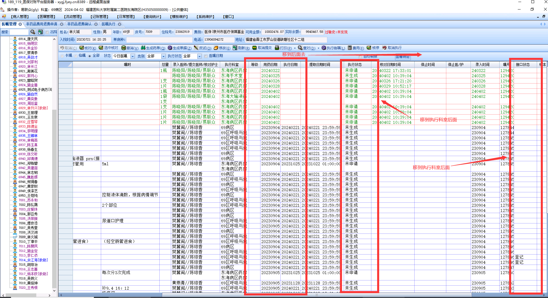Click the 血糖测定 button
The height and width of the screenshot is (298, 548).
tap(403, 57)
